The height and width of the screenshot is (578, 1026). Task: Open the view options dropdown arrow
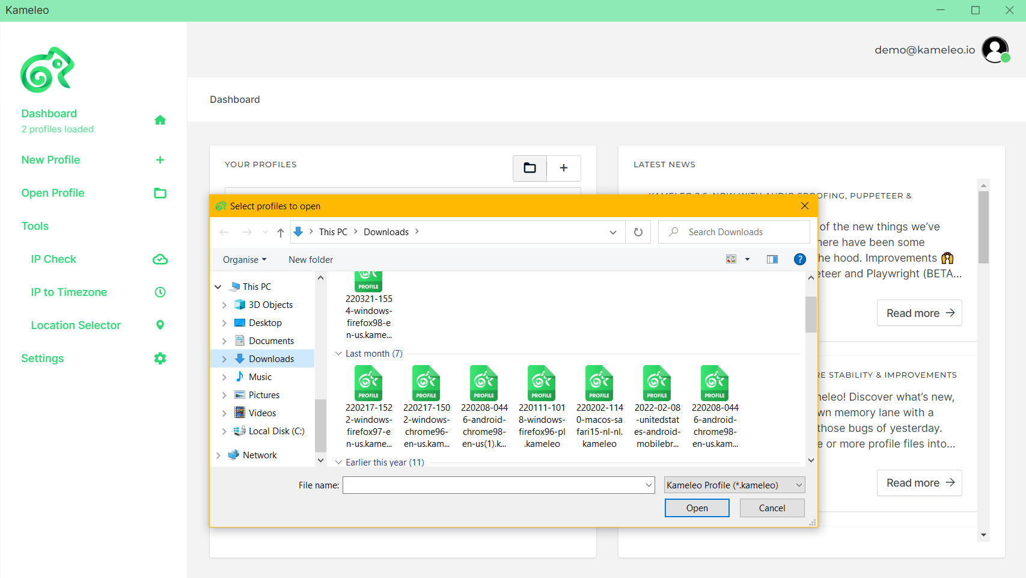[x=748, y=259]
